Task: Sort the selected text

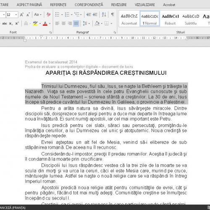Action: [x=104, y=15]
